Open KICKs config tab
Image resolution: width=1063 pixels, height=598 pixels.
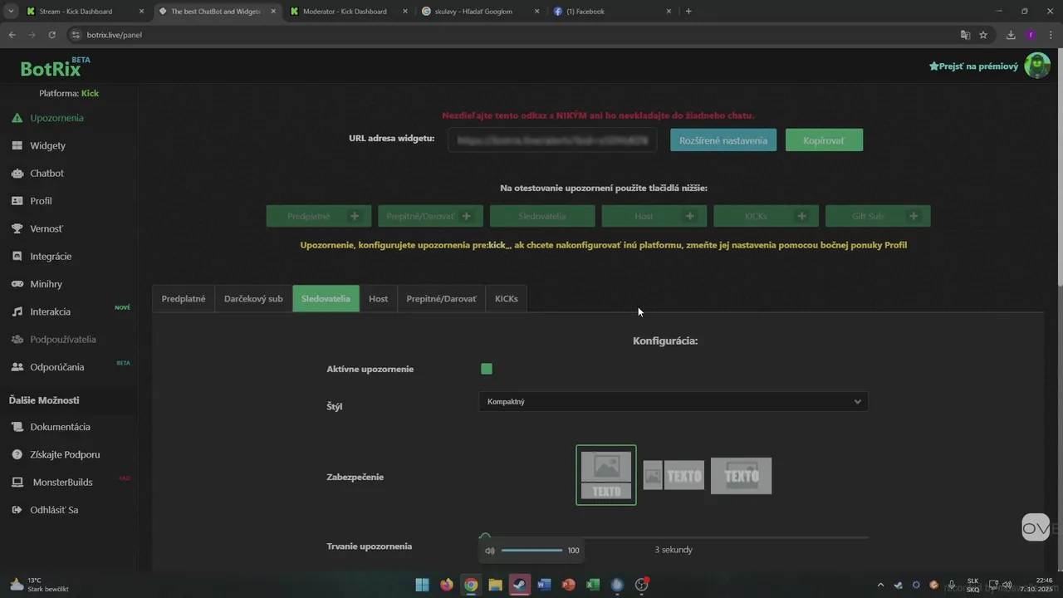[x=507, y=299]
